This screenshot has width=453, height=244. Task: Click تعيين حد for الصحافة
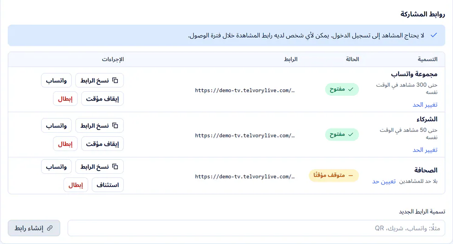384,182
